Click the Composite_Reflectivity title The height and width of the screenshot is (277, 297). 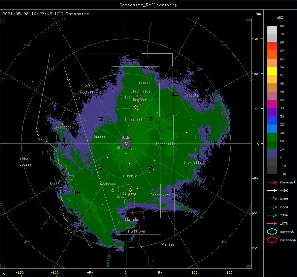tap(148, 5)
